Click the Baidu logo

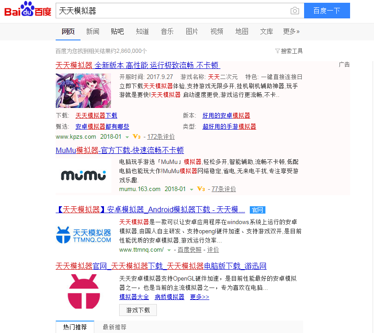click(28, 9)
